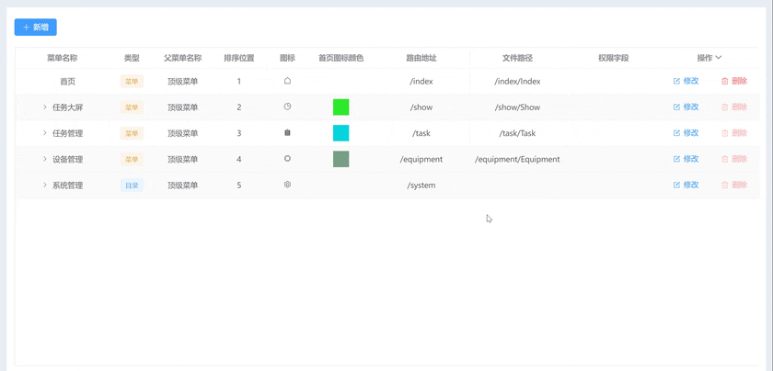
Task: Click the 路由地址 column header
Action: pos(421,58)
